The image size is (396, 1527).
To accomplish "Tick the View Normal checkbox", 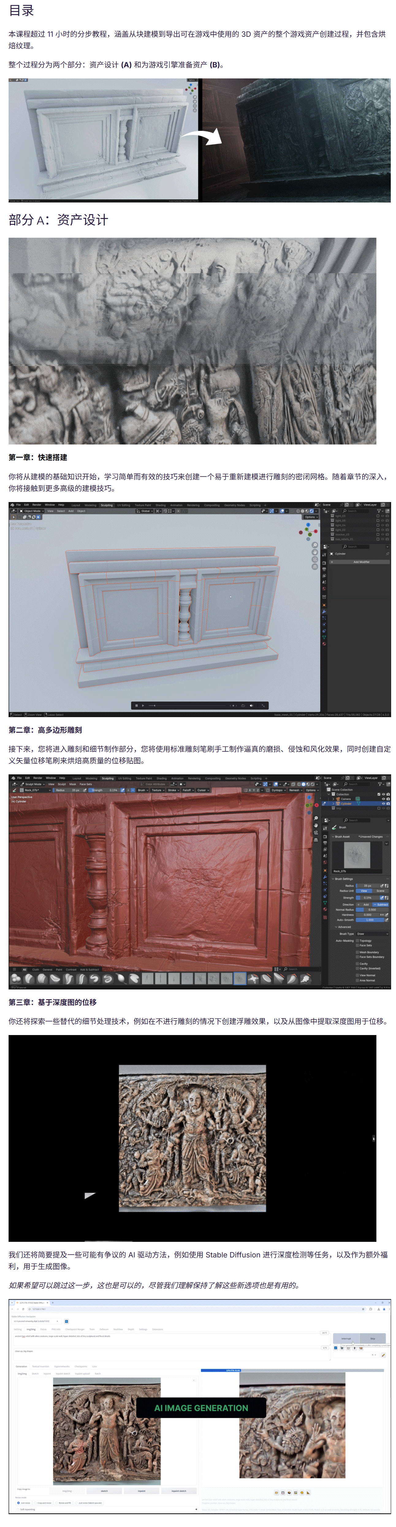I will (x=357, y=975).
